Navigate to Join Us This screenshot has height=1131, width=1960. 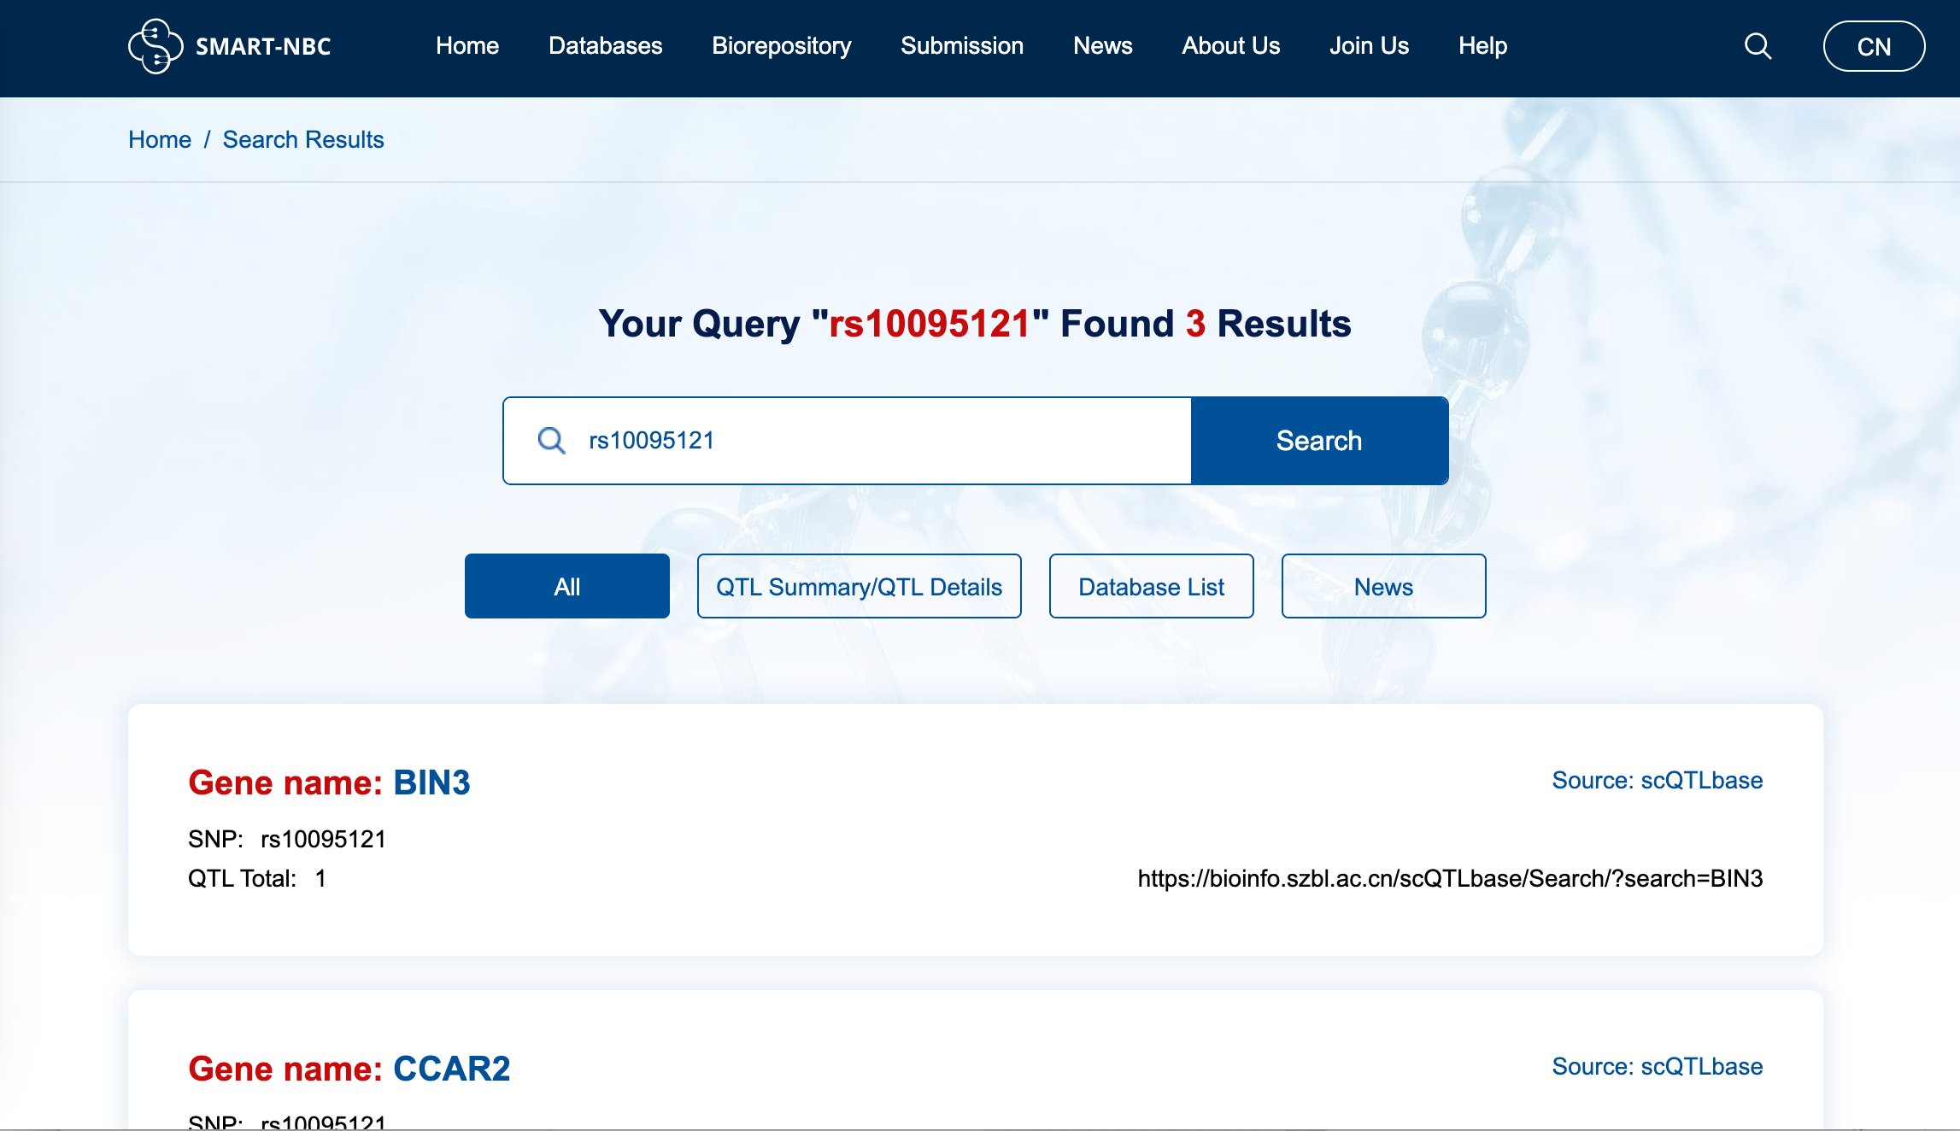(1369, 46)
